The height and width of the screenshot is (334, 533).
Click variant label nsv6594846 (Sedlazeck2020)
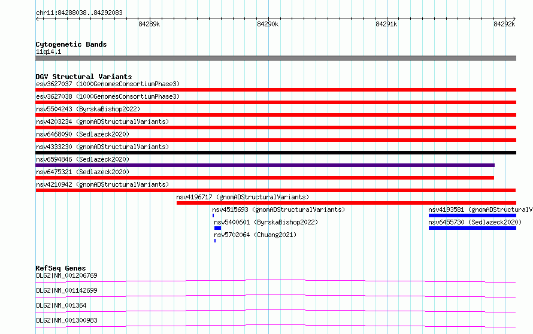pyautogui.click(x=83, y=159)
